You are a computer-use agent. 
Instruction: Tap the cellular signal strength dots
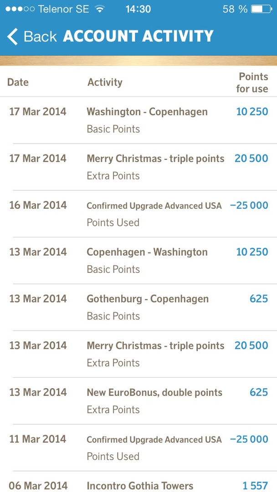(20, 9)
